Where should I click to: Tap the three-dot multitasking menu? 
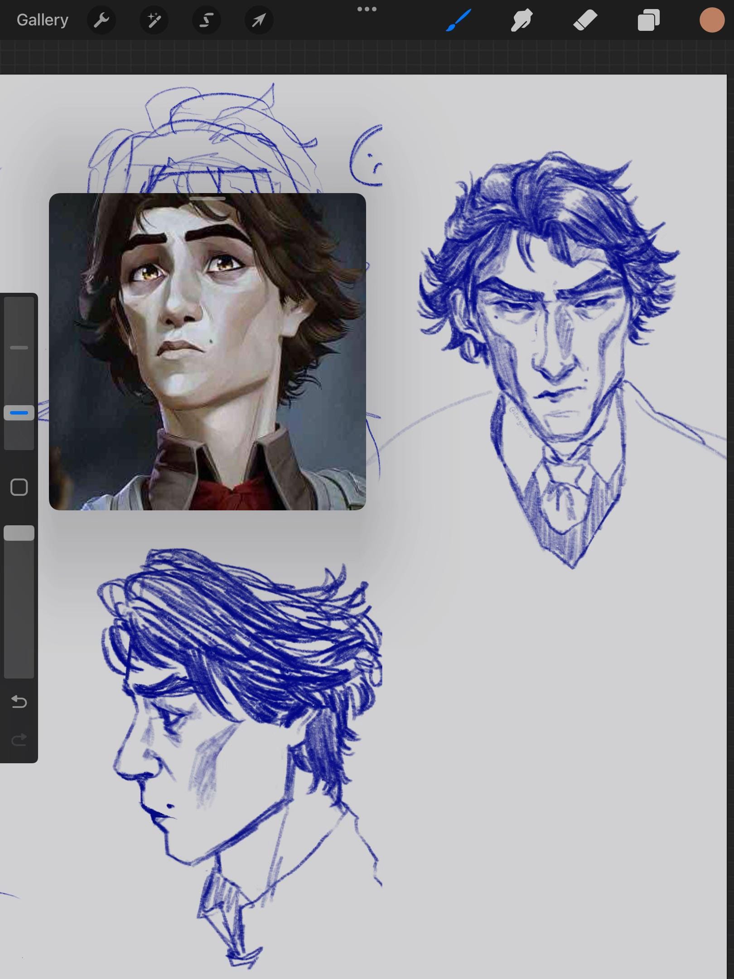(x=367, y=9)
